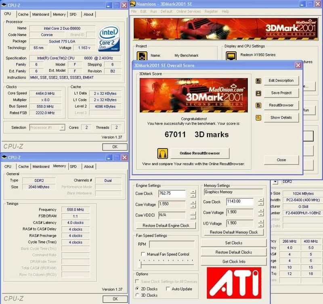Viewport: 323px width, 304px height.
Task: Click the Show Details magnifier icon
Action: pyautogui.click(x=258, y=118)
